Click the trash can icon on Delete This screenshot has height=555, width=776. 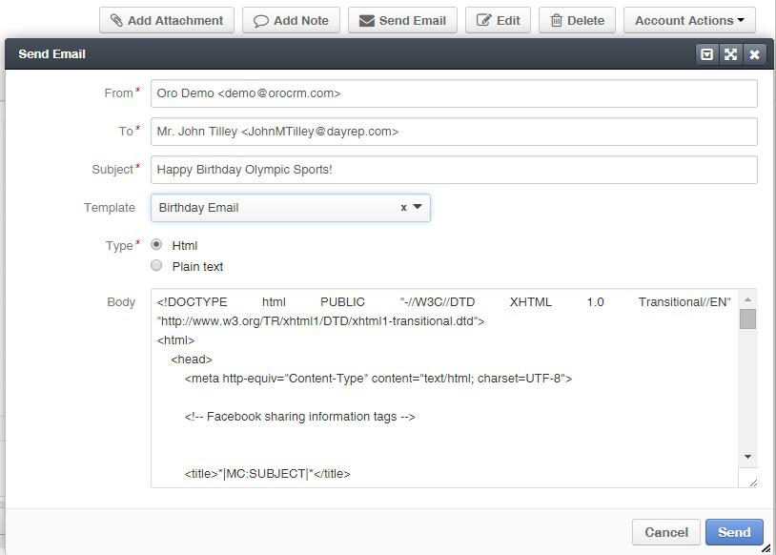coord(557,20)
